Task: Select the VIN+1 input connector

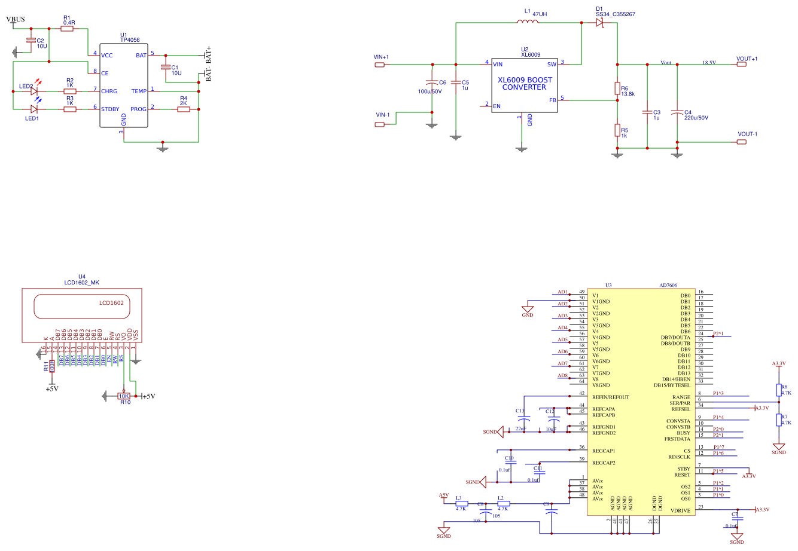Action: (380, 65)
